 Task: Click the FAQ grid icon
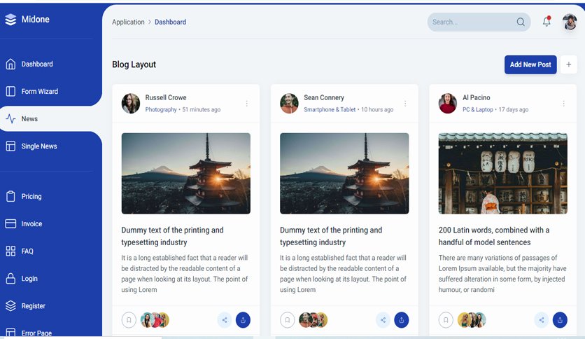[x=10, y=251]
